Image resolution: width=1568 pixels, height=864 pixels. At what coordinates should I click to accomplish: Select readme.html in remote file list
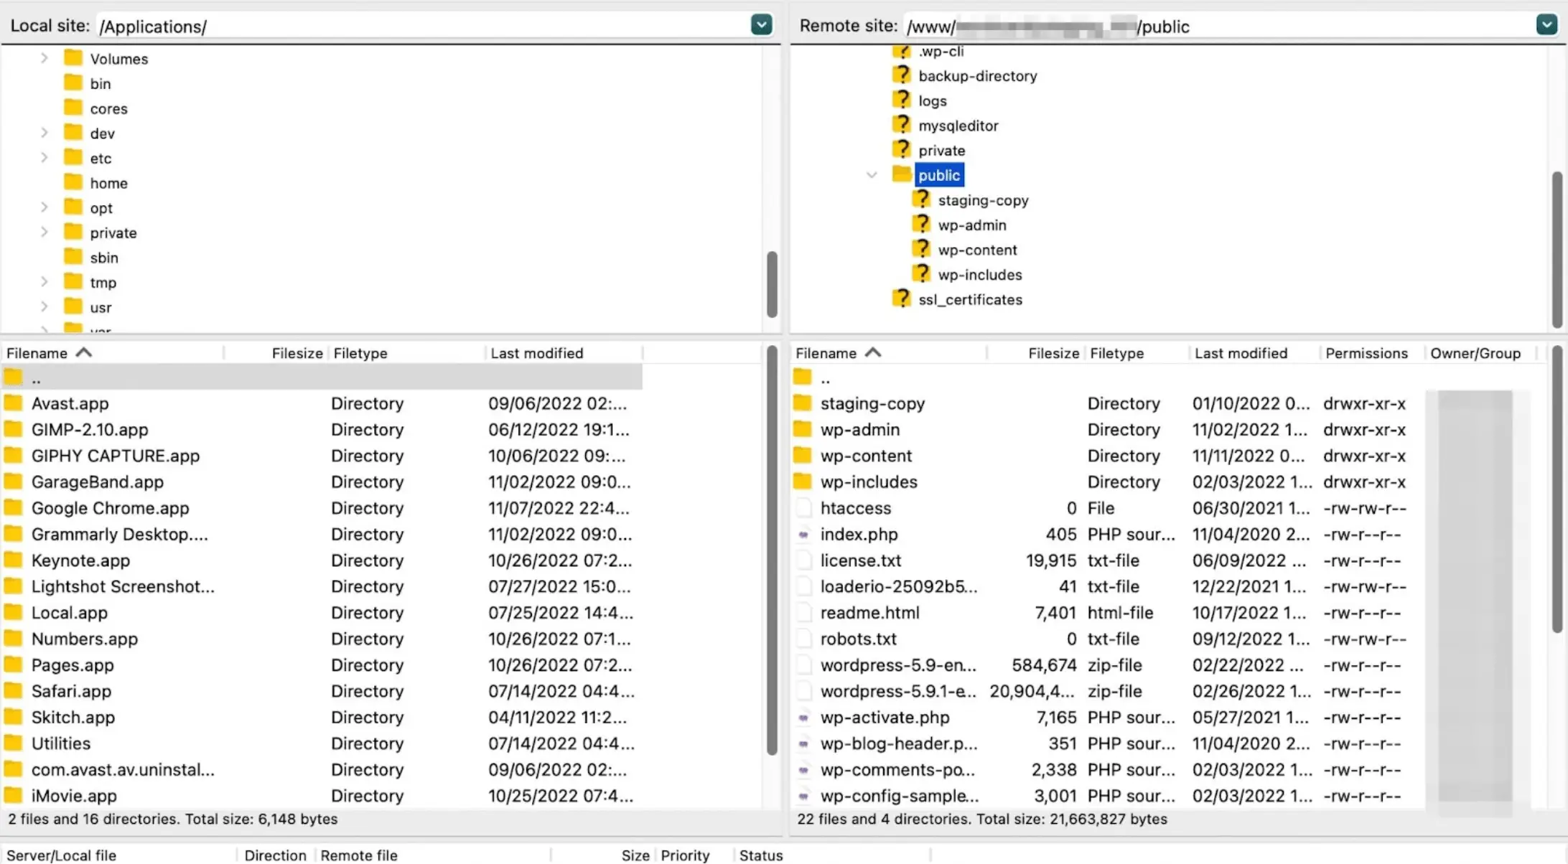click(869, 613)
